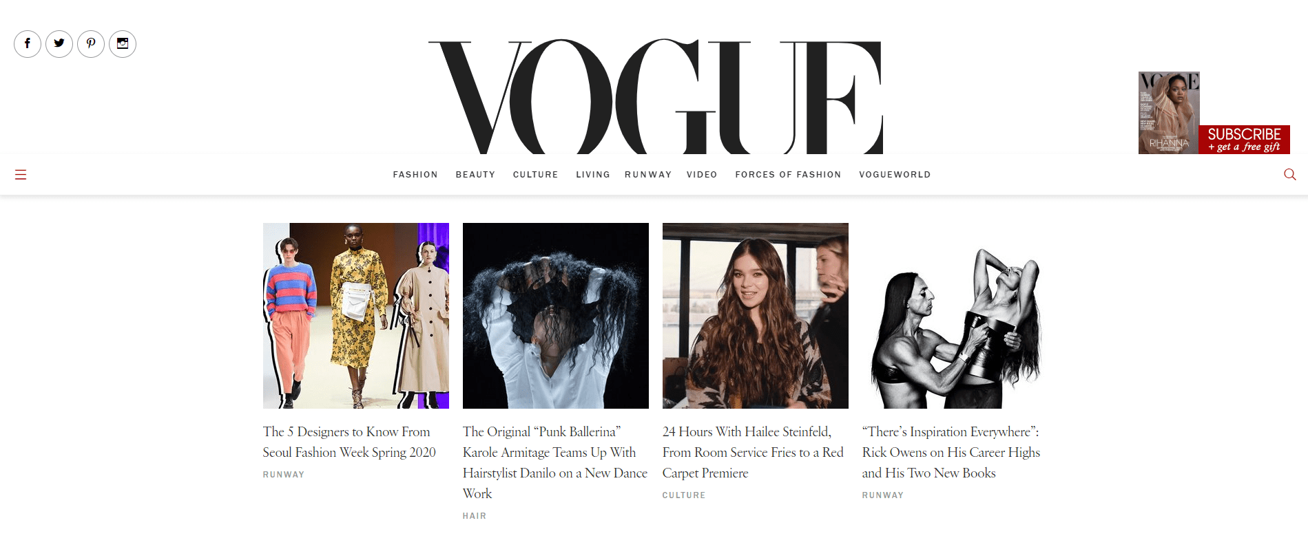Select the Fashion nav item

click(415, 175)
